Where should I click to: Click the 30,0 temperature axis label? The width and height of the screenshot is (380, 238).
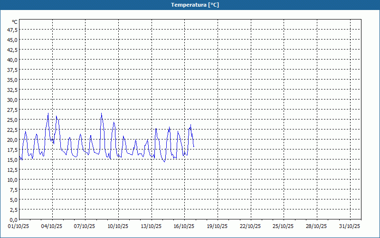coord(12,99)
